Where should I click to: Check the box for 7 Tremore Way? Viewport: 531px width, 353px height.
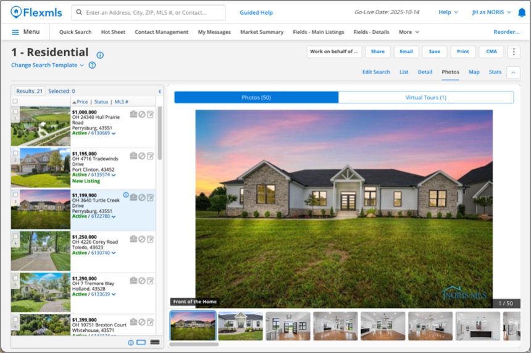click(x=15, y=278)
